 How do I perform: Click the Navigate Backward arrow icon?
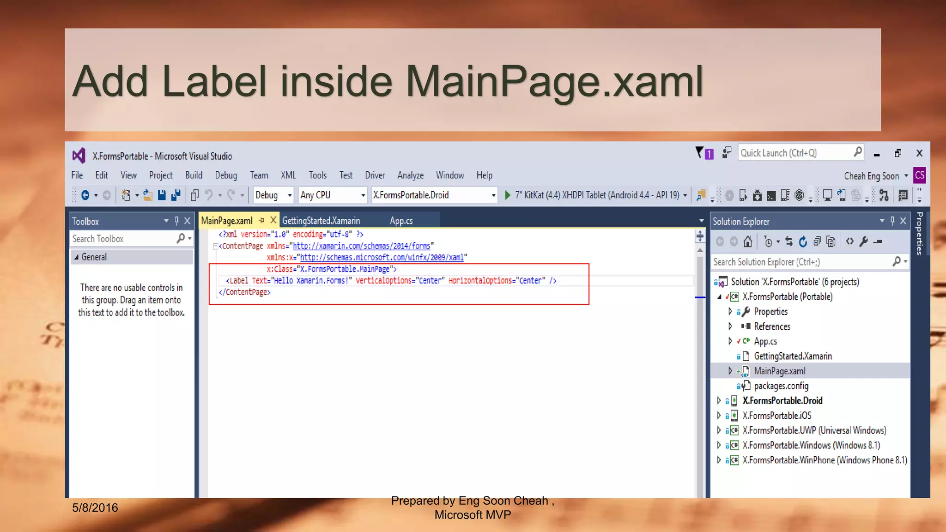[85, 195]
